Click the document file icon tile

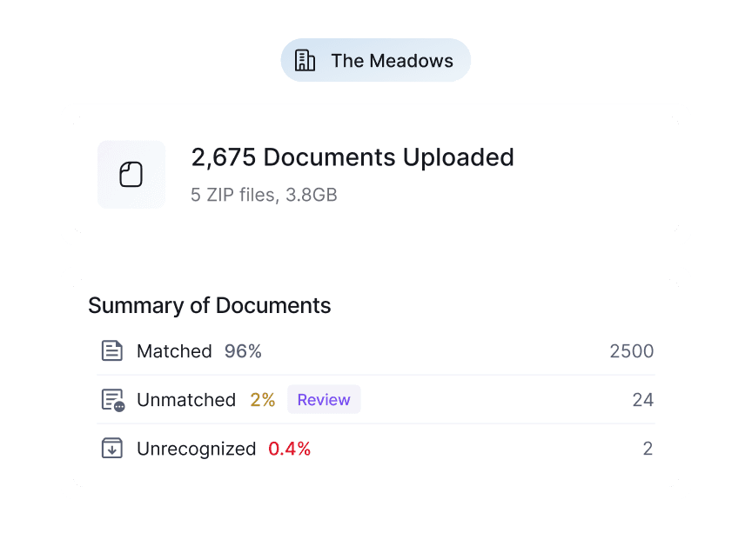pyautogui.click(x=131, y=175)
